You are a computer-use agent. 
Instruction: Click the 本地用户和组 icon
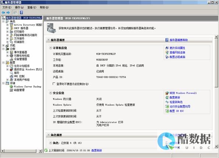pos(11,80)
